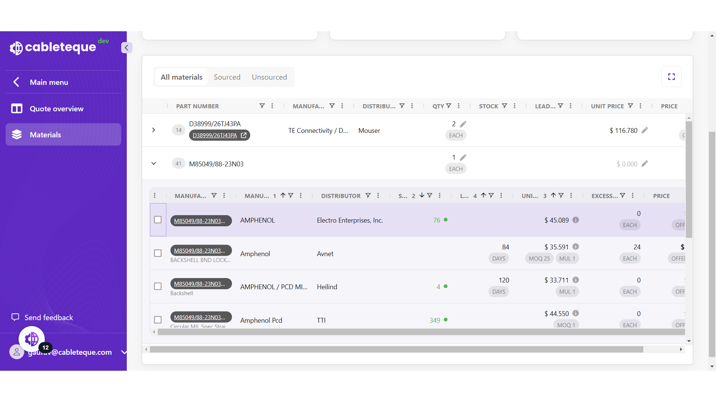Screen dimensions: 716x402
Task: Collapse the M85049/88-23N03 row
Action: point(154,164)
